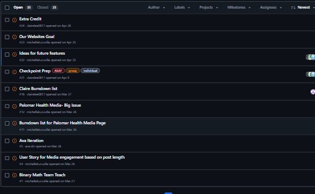This screenshot has width=315, height=194.
Task: Open the Our Websites Goal issue
Action: pos(37,36)
